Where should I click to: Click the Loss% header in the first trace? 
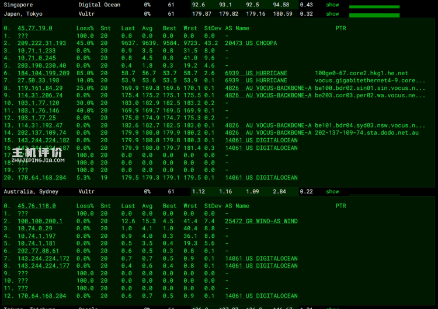[85, 28]
